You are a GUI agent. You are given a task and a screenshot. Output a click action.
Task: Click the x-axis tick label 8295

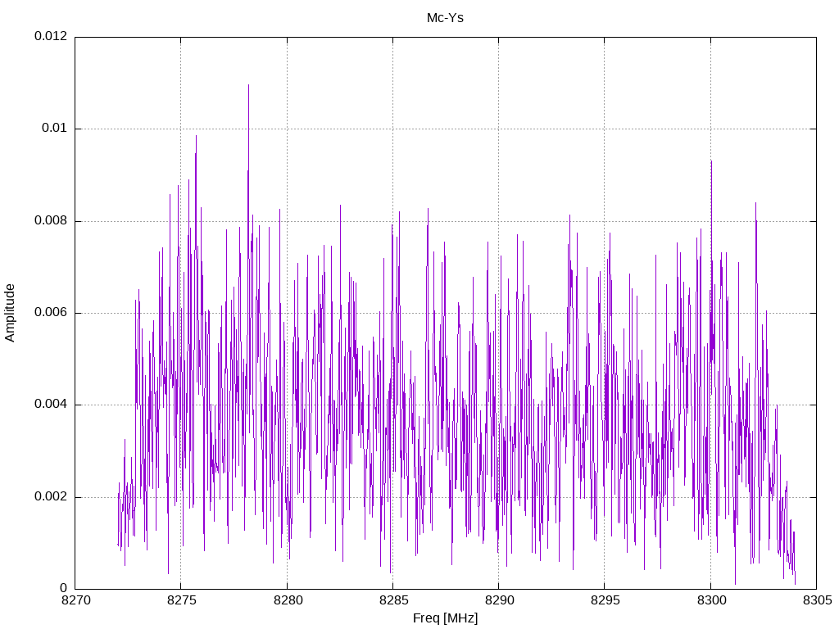tap(605, 600)
